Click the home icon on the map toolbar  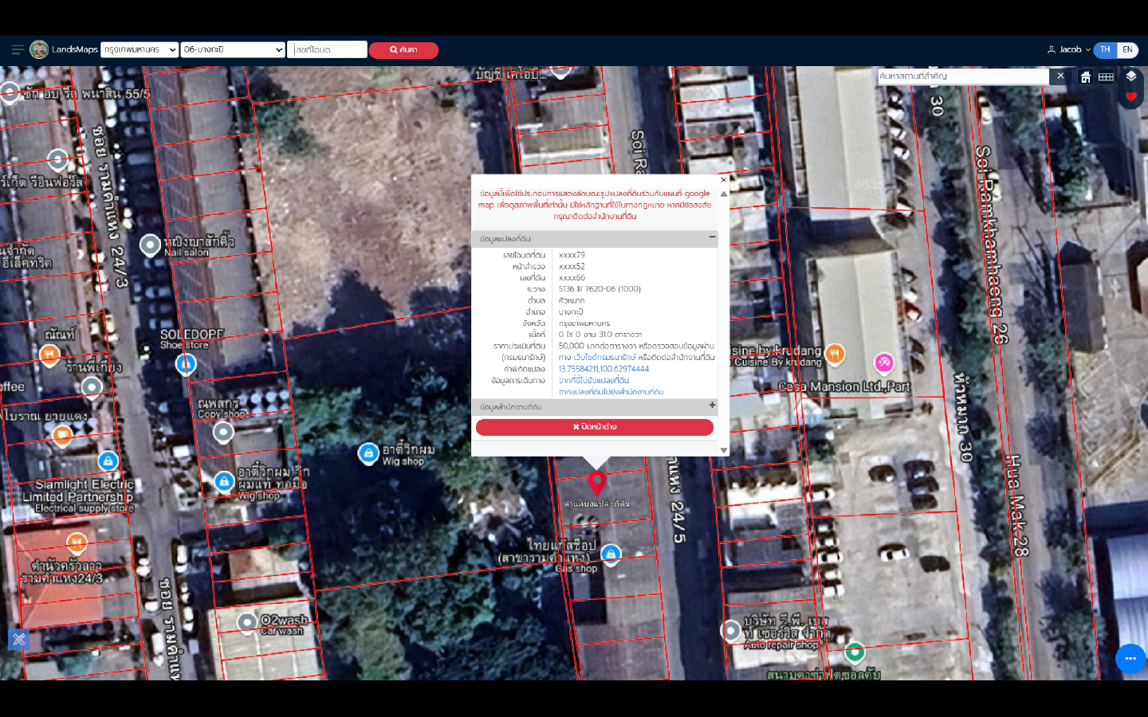coord(1085,77)
